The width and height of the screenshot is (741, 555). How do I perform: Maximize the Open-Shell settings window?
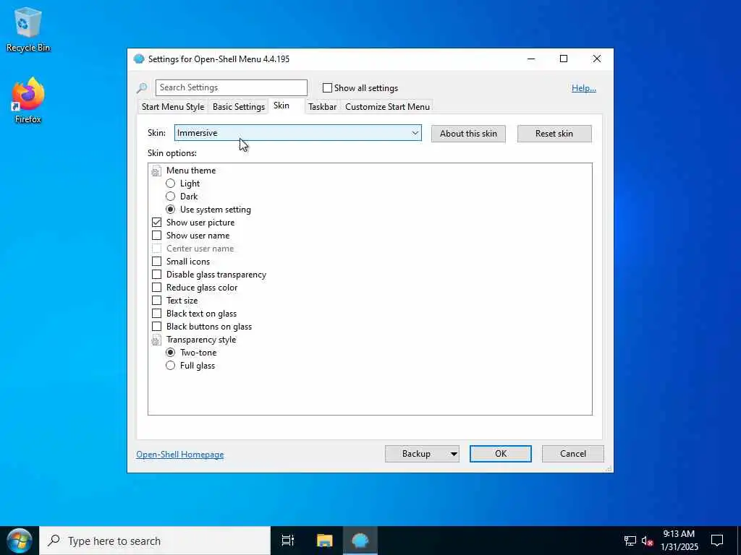[x=563, y=59]
